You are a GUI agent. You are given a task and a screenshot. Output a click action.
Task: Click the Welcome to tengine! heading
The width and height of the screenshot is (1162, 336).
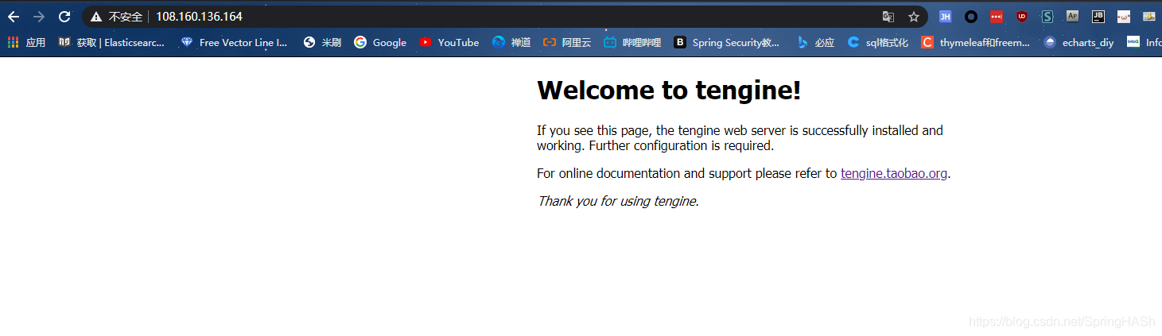669,91
